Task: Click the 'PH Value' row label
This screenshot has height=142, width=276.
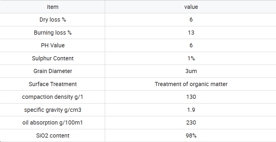Action: tap(53, 45)
